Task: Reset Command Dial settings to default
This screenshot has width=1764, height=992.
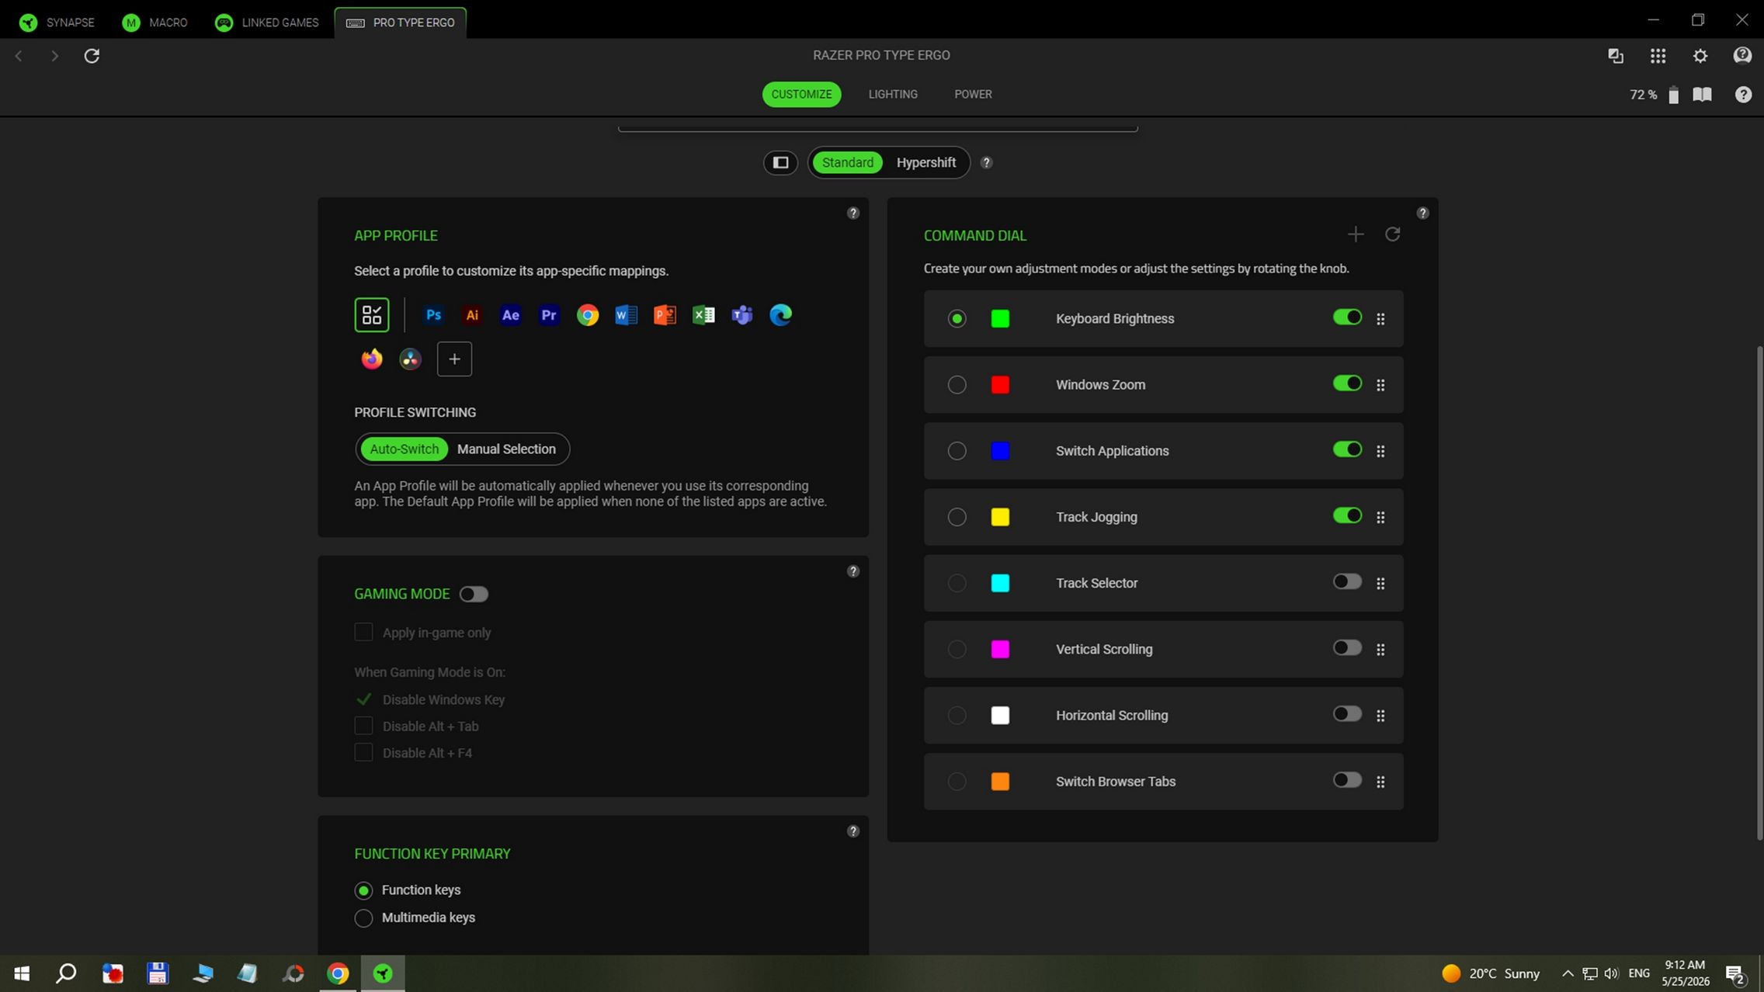Action: point(1393,234)
